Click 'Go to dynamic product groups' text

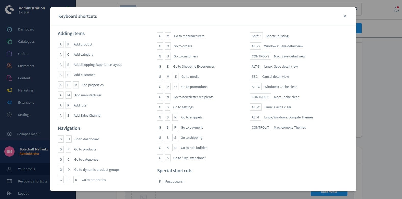point(97,170)
